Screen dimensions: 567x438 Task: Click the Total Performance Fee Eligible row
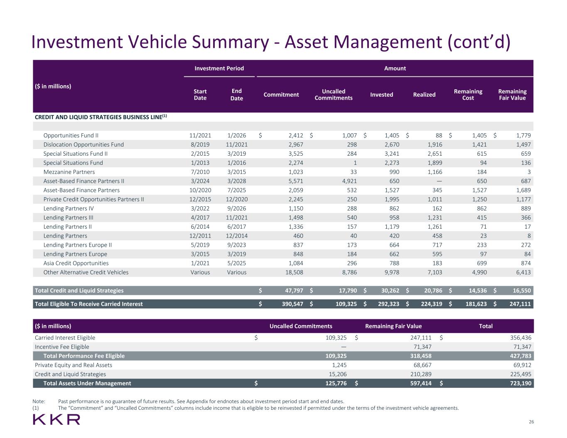[84, 356]
